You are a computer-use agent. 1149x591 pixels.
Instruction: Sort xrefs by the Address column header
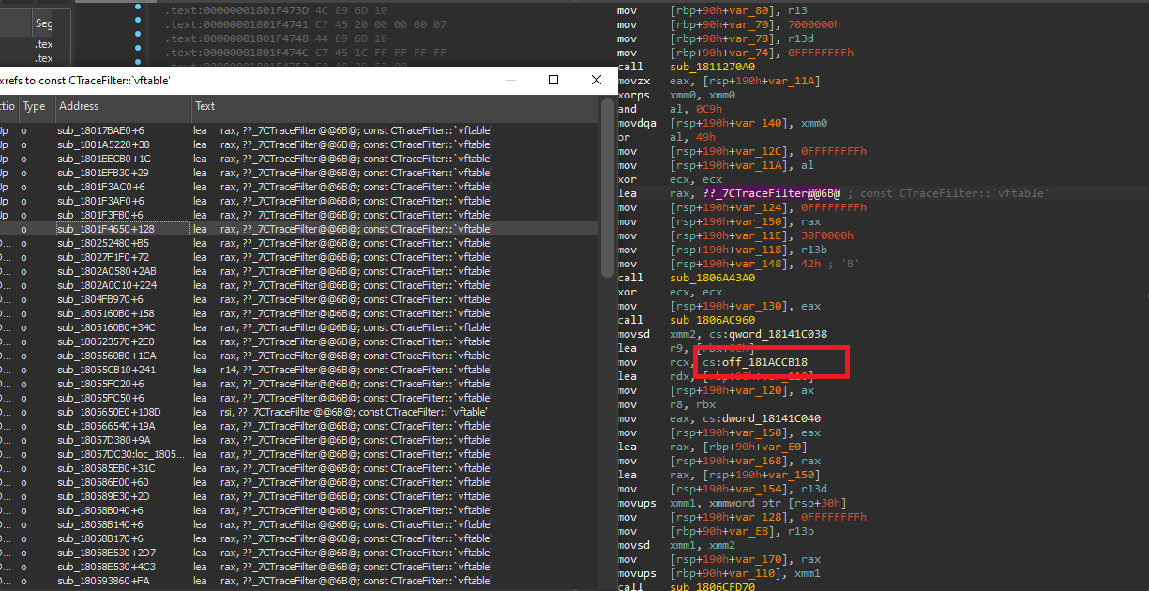pos(122,107)
